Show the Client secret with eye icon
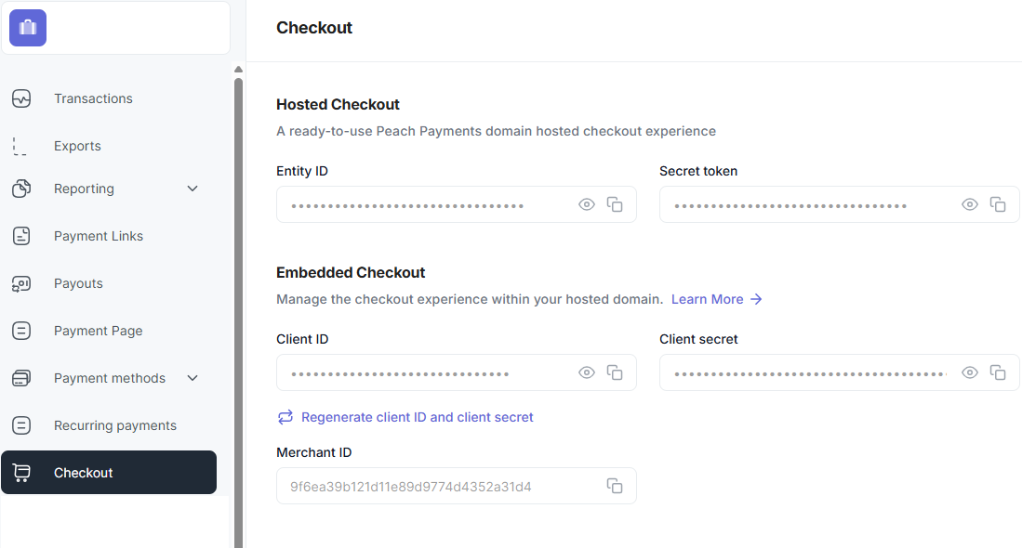Image resolution: width=1022 pixels, height=548 pixels. click(x=970, y=372)
